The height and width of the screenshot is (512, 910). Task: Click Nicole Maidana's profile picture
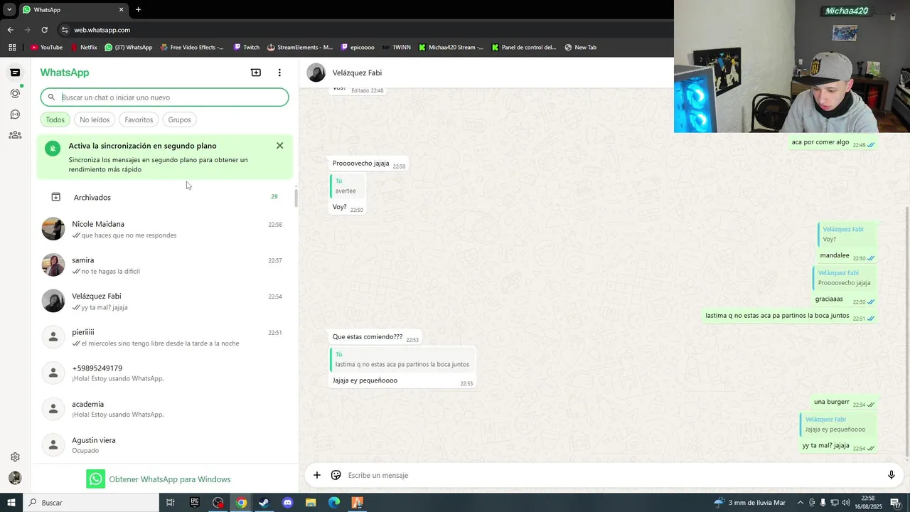(x=53, y=229)
